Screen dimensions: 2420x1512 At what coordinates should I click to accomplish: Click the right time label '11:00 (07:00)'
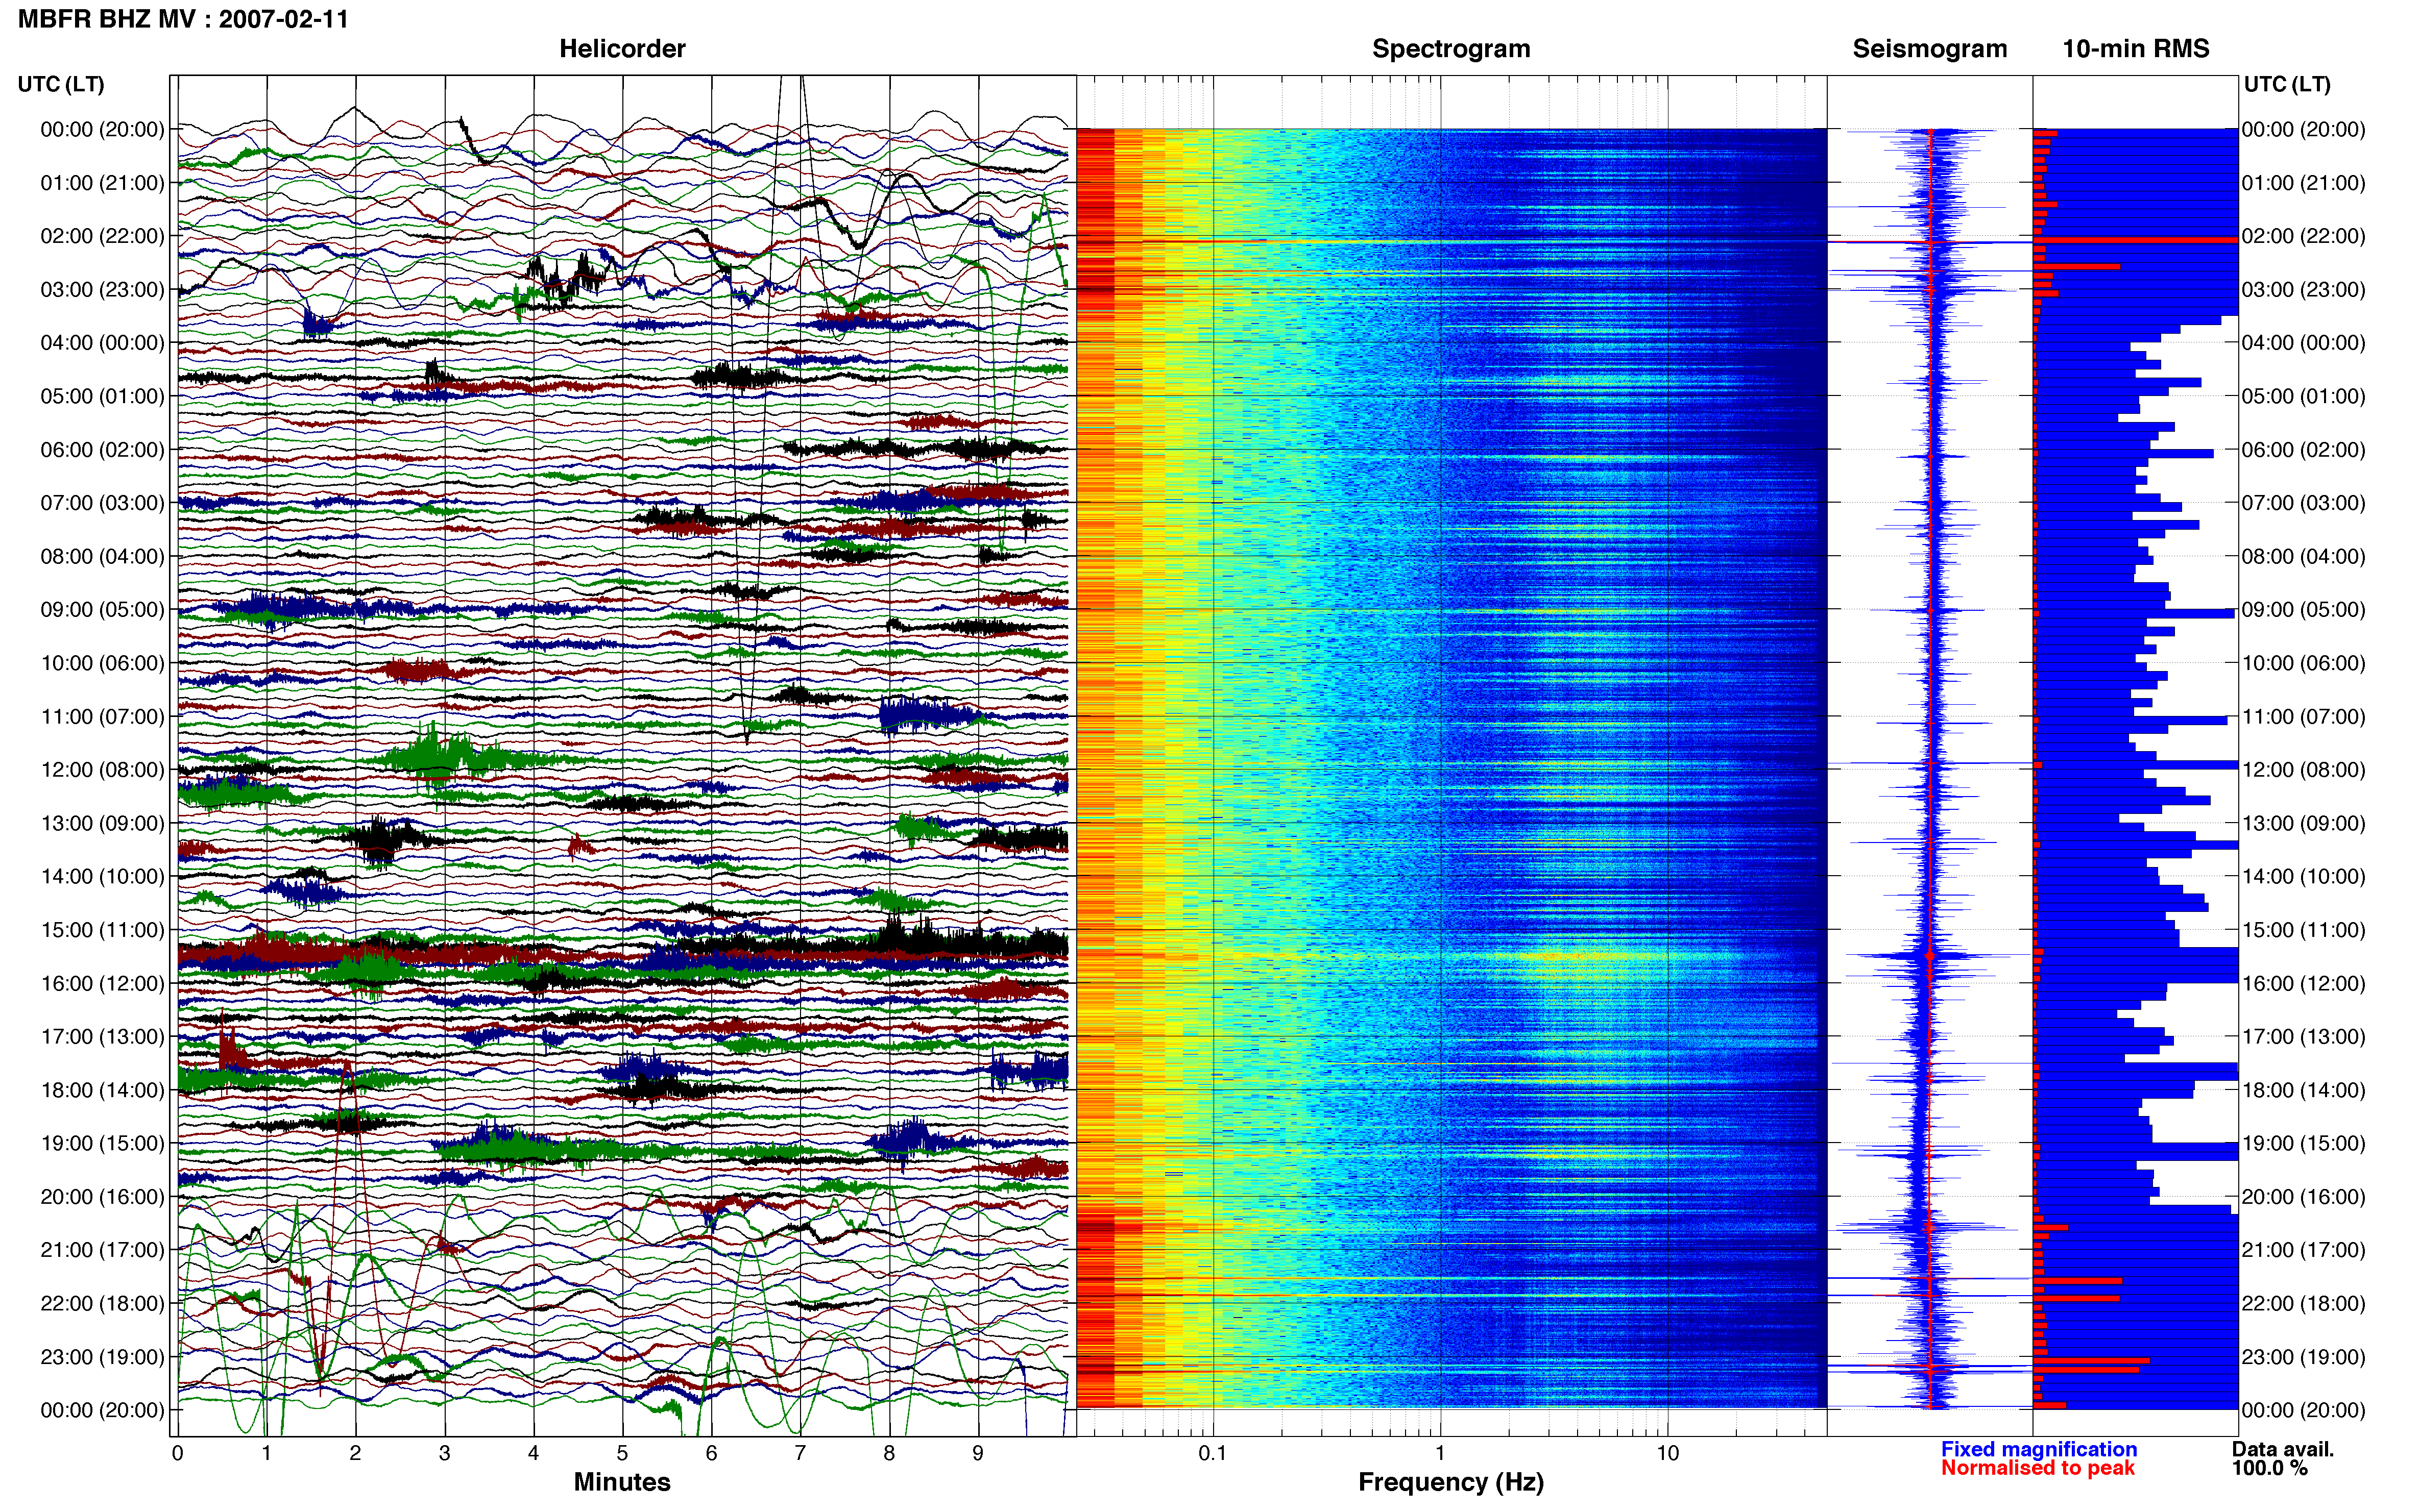pos(2303,716)
